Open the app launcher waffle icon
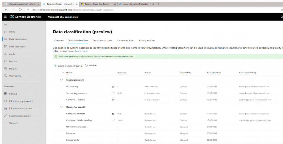 pyautogui.click(x=6, y=17)
